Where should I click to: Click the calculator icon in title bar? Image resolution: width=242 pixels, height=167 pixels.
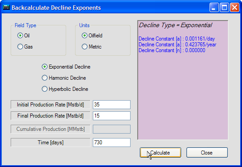point(6,8)
